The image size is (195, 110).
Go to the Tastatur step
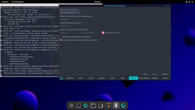91,78
